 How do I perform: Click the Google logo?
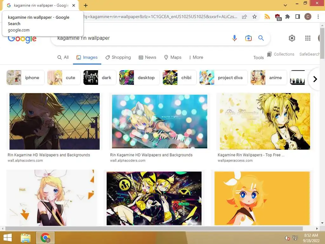22,39
